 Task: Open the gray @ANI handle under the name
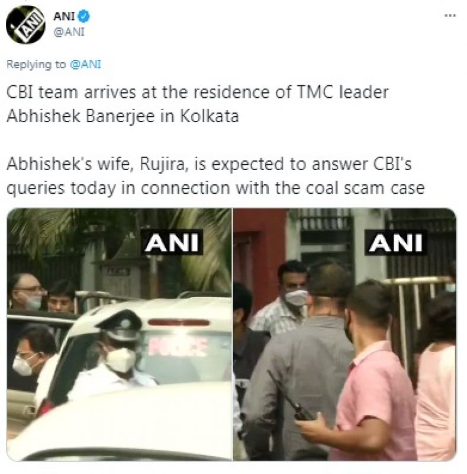point(69,32)
